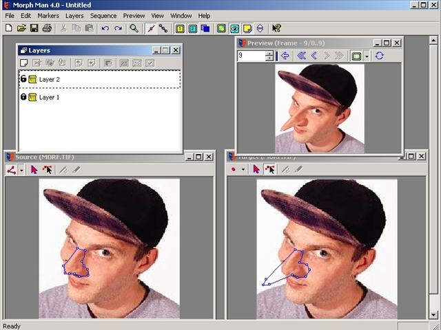
Task: Select the chained polyline marker icon
Action: [x=163, y=28]
